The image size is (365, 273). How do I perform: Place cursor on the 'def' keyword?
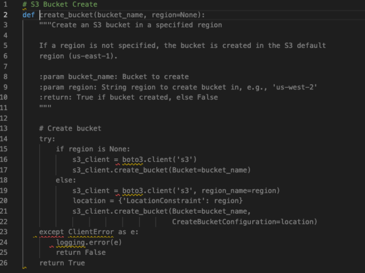[x=29, y=15]
